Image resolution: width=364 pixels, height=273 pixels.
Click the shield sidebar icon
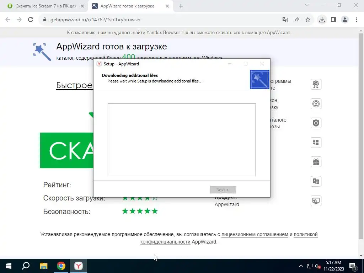pyautogui.click(x=316, y=123)
